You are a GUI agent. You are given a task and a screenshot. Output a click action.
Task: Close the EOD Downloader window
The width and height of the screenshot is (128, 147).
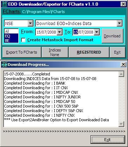123,4
